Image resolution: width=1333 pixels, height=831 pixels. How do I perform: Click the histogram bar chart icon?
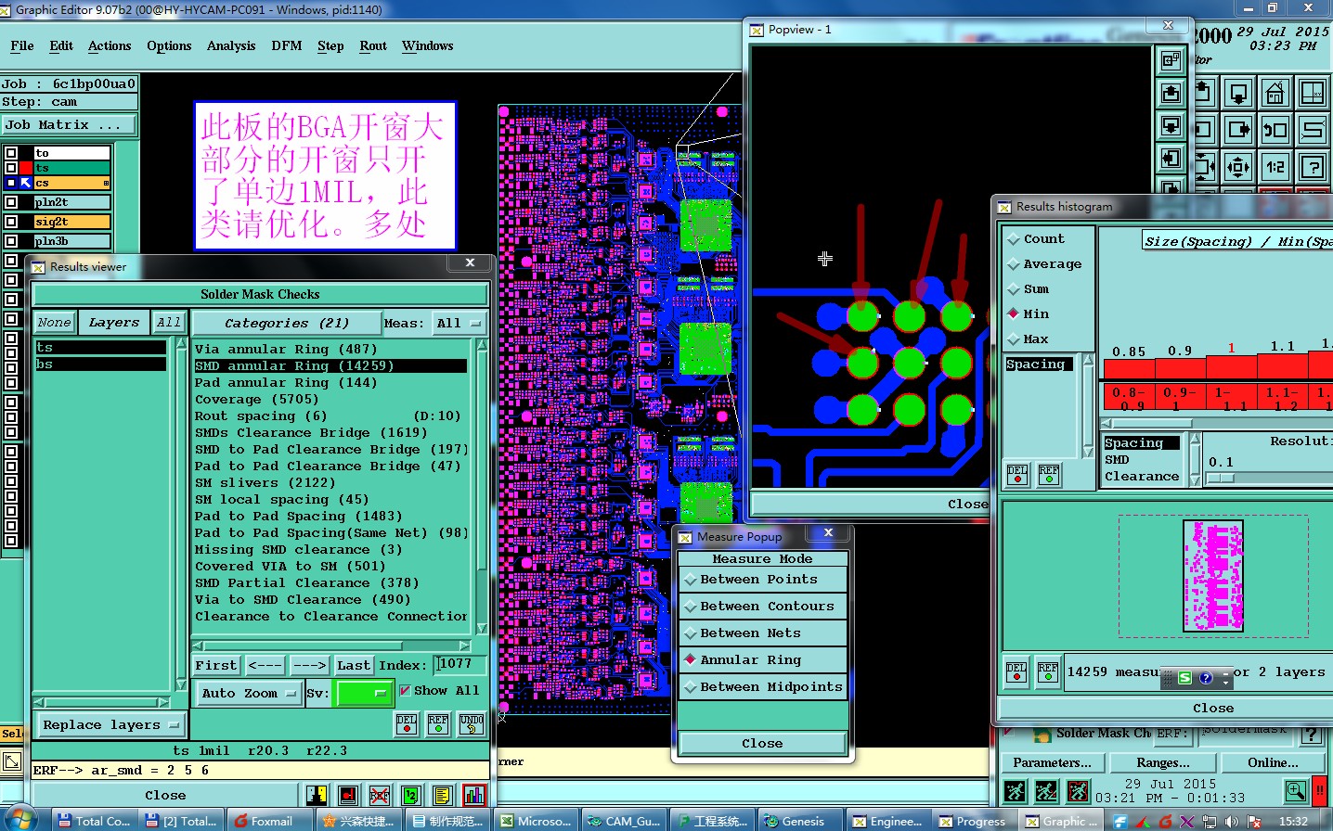pyautogui.click(x=474, y=795)
